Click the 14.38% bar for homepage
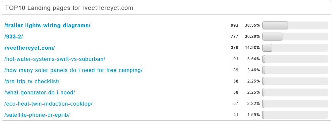The image size is (333, 122). click(x=295, y=48)
